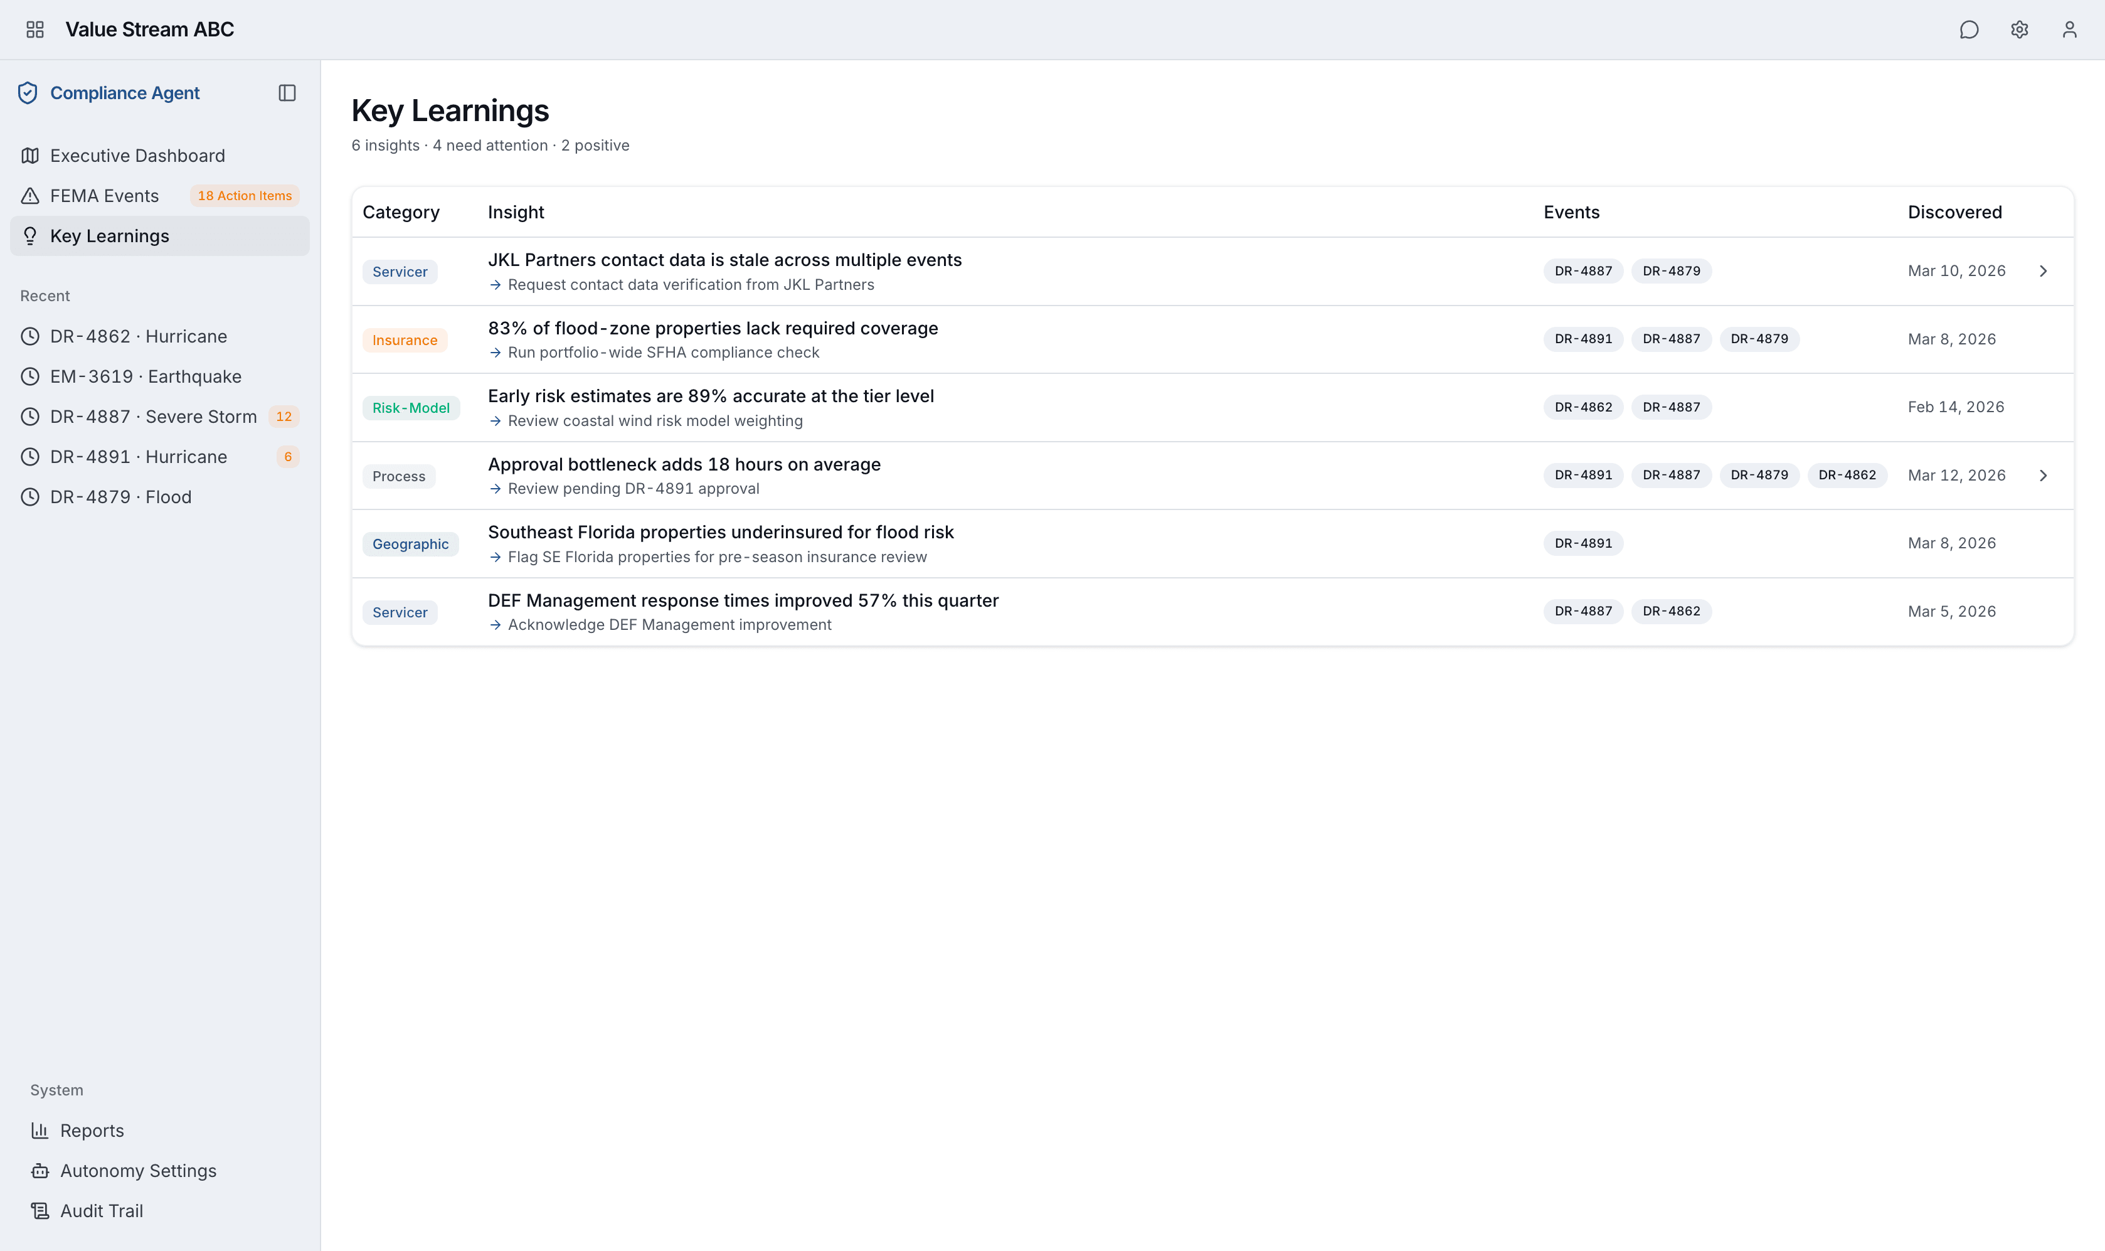Click DR-4862 chip in Early risk estimates row
Viewport: 2105px width, 1251px height.
[1583, 407]
